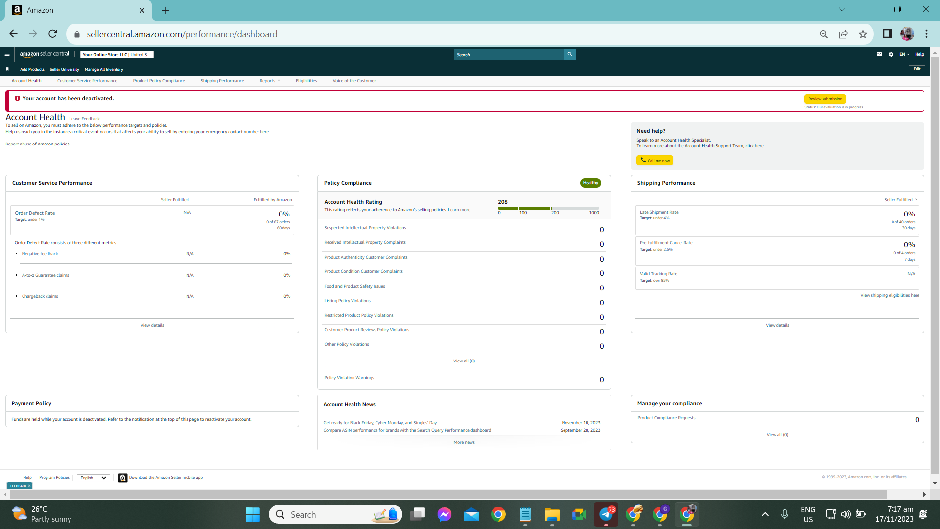
Task: Launch Messenger from the taskbar
Action: [x=445, y=514]
